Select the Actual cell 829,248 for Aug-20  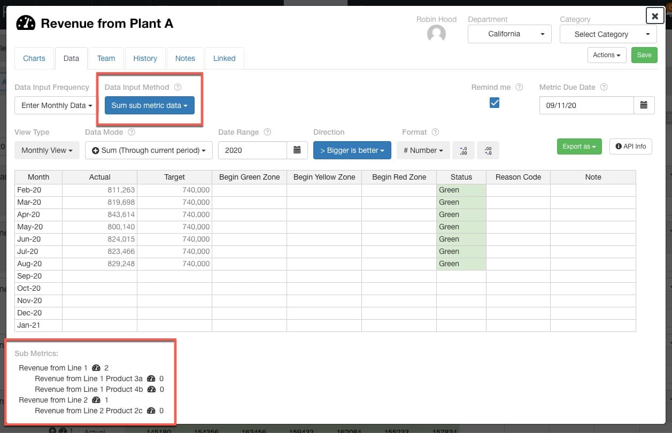click(100, 264)
